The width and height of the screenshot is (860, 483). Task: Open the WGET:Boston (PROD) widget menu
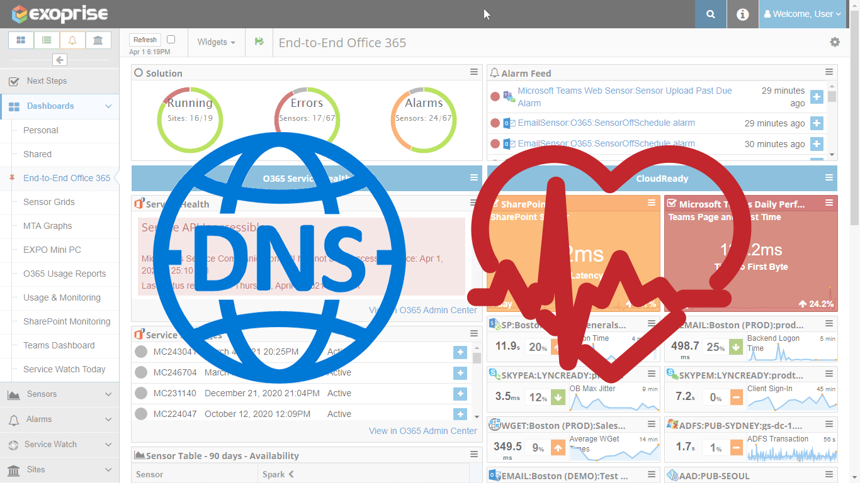coord(652,425)
